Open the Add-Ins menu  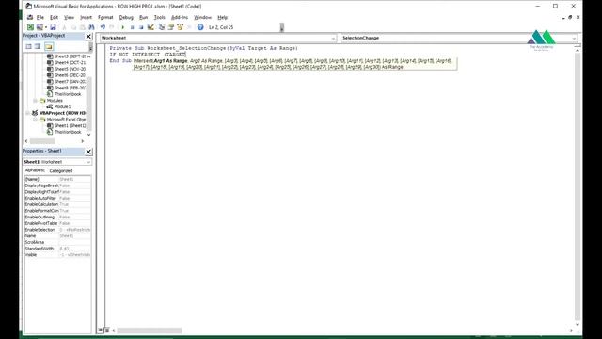pyautogui.click(x=180, y=17)
